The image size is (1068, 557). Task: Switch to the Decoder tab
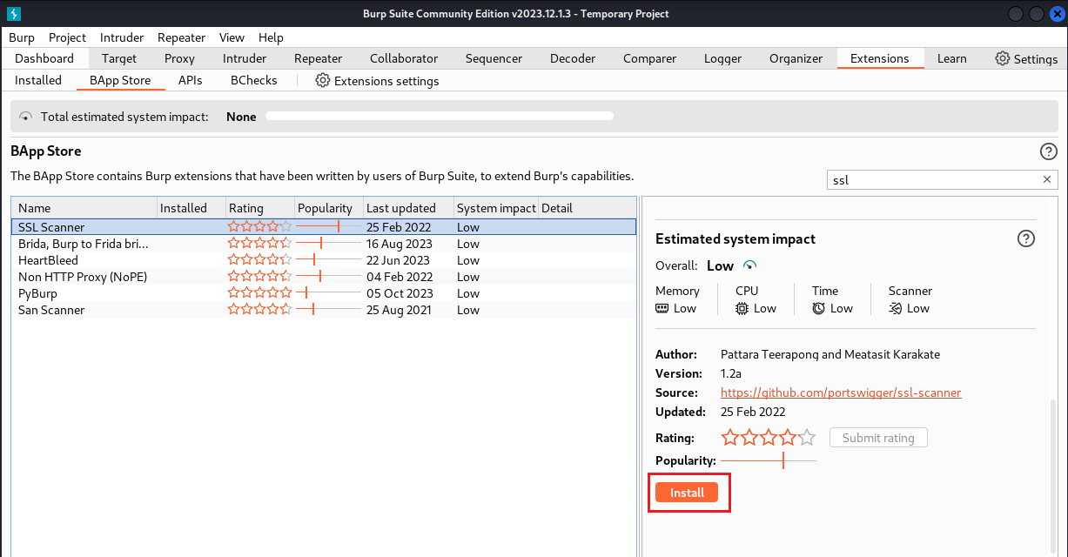(573, 58)
